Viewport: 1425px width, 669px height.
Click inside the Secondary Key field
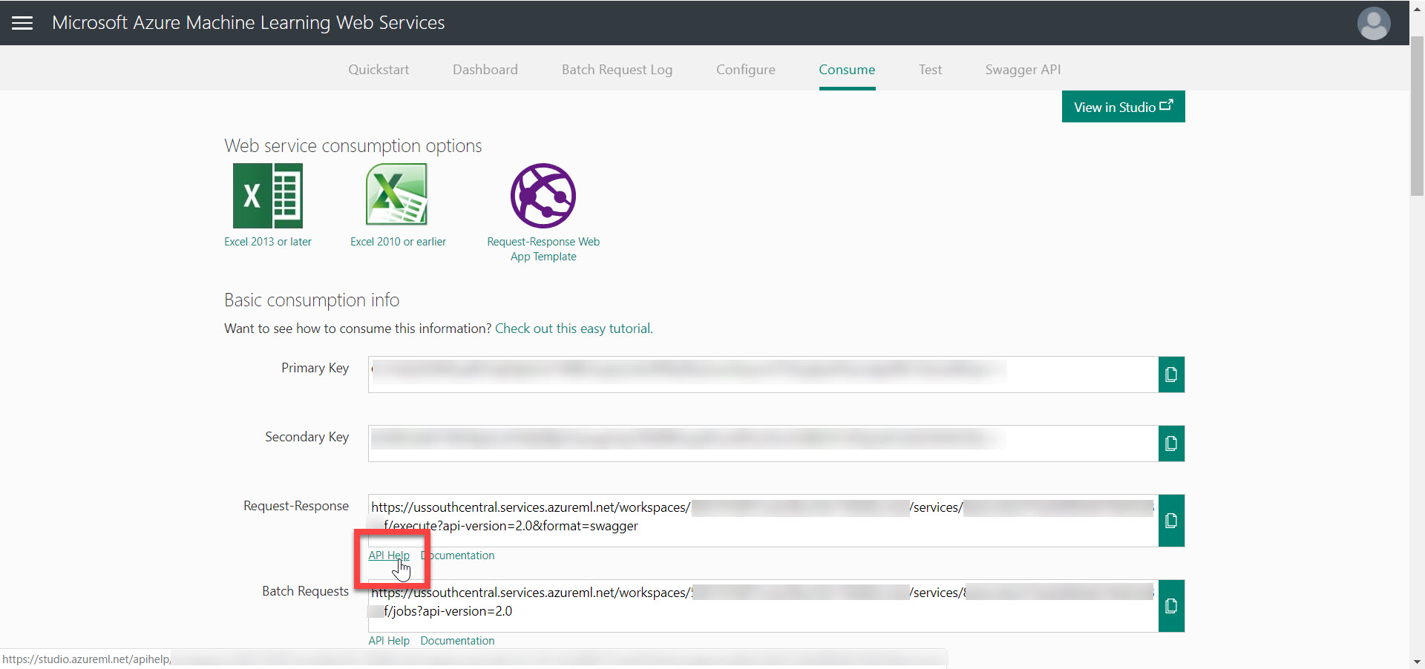point(763,444)
